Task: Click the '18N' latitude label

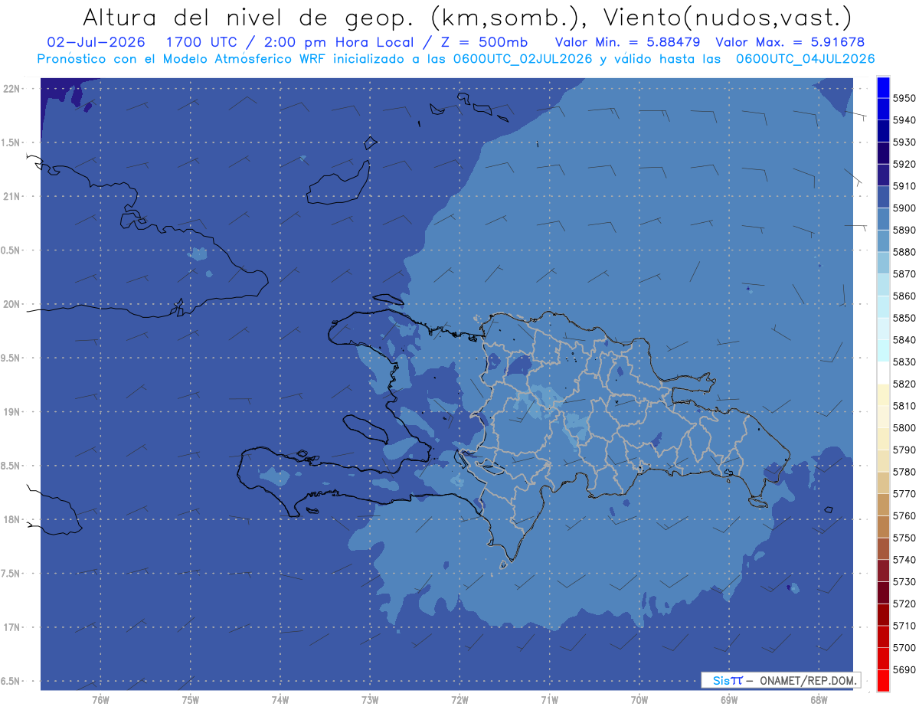Action: coord(12,519)
